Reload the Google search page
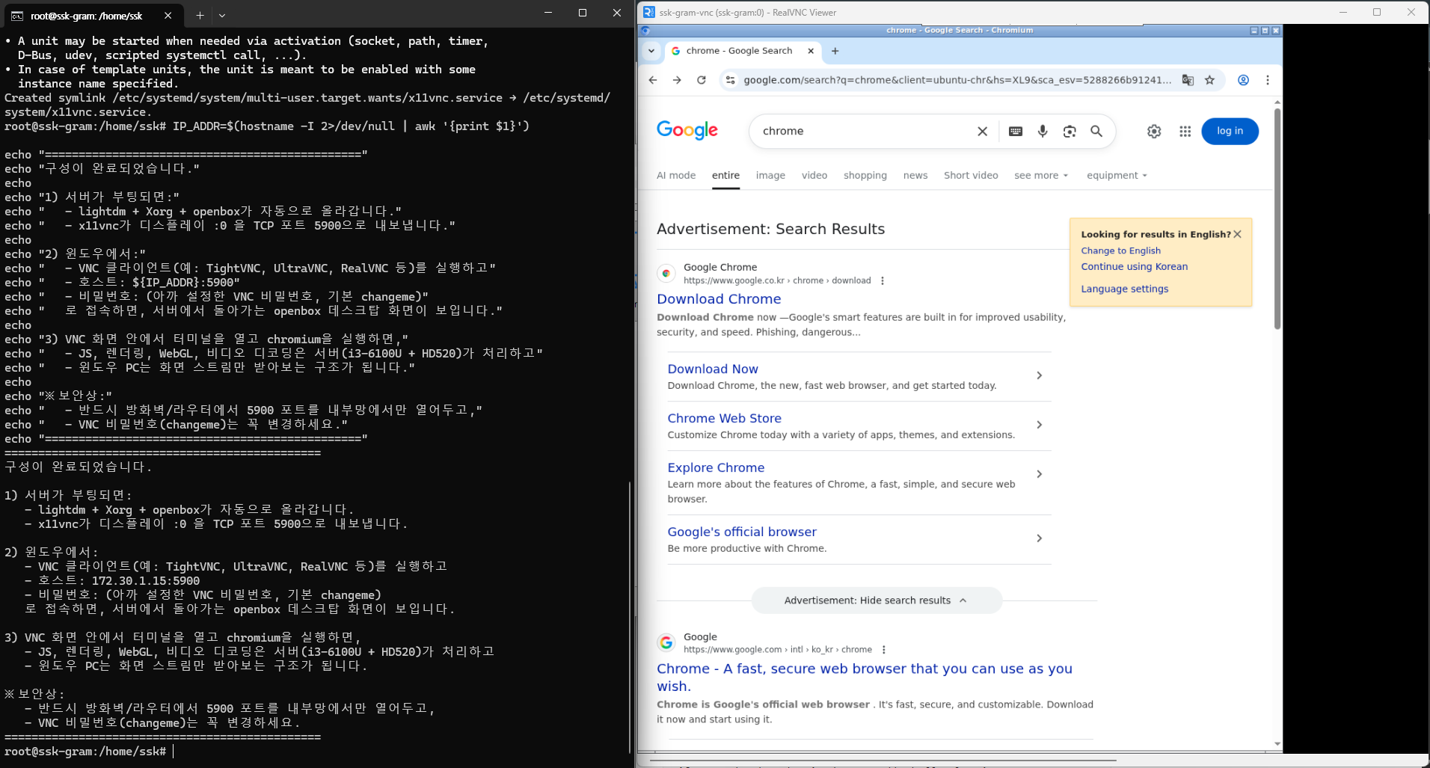 coord(702,80)
